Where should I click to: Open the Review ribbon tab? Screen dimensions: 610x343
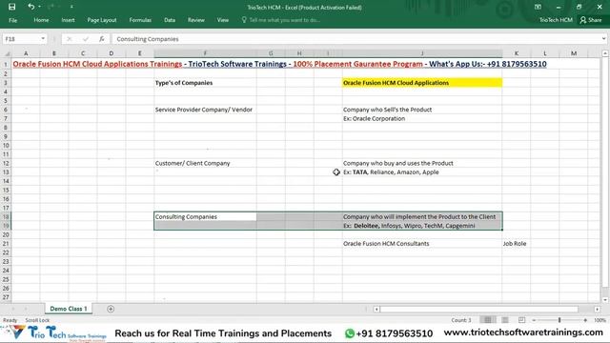[196, 20]
